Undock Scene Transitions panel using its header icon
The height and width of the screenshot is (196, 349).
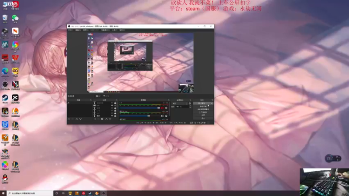(190, 100)
